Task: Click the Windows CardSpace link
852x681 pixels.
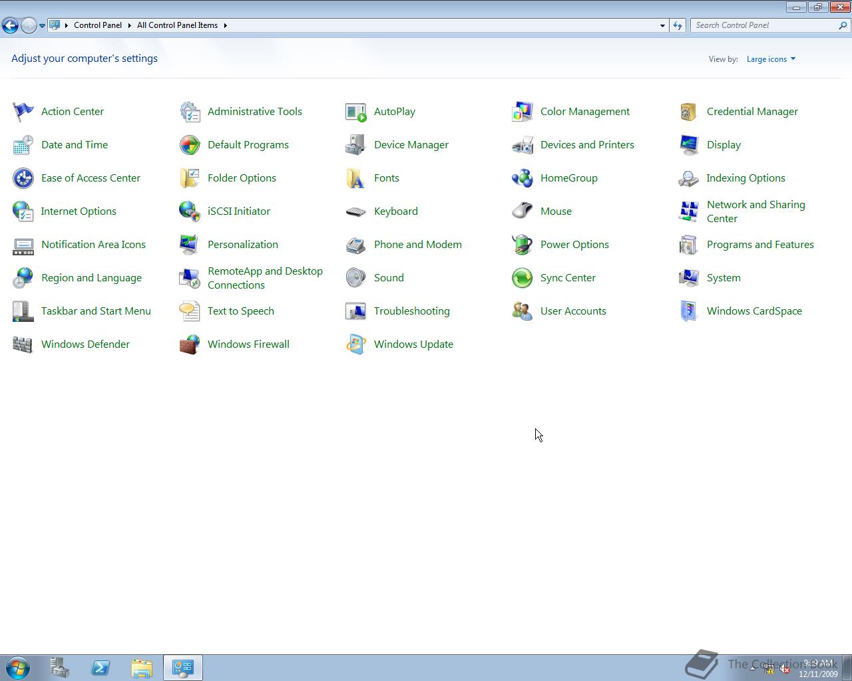Action: click(754, 311)
